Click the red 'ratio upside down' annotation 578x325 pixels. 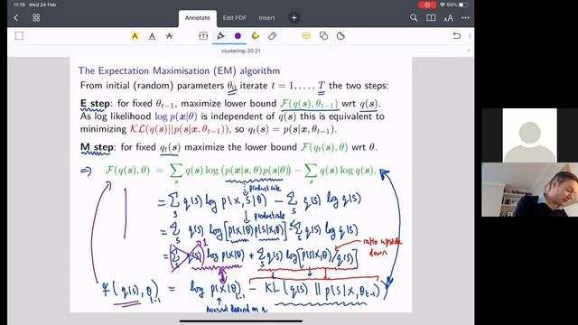click(382, 247)
